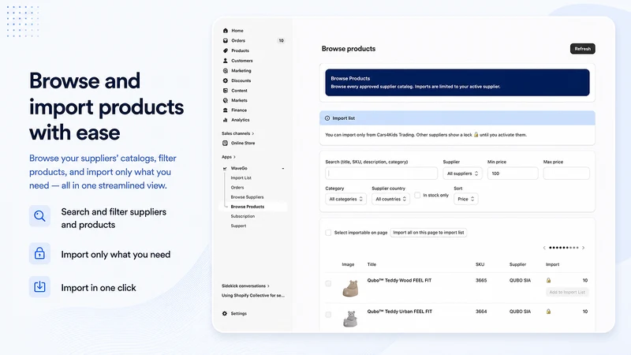Click the lock icon for Qubo Teddy Urban
This screenshot has width=631, height=355.
pos(548,312)
